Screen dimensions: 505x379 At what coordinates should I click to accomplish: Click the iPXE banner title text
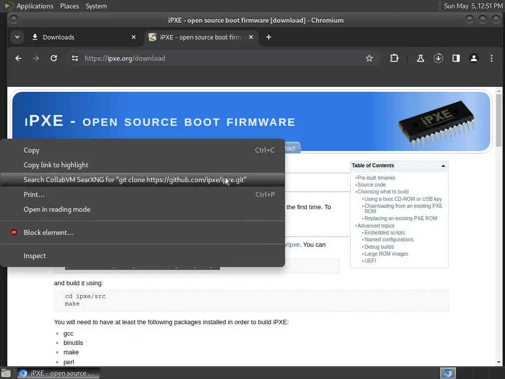[160, 121]
